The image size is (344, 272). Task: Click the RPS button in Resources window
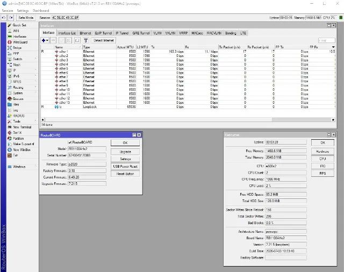click(322, 173)
